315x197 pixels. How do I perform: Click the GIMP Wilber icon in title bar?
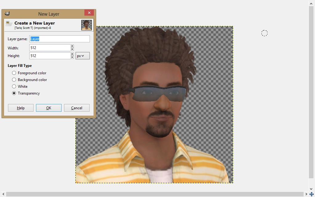[7, 14]
